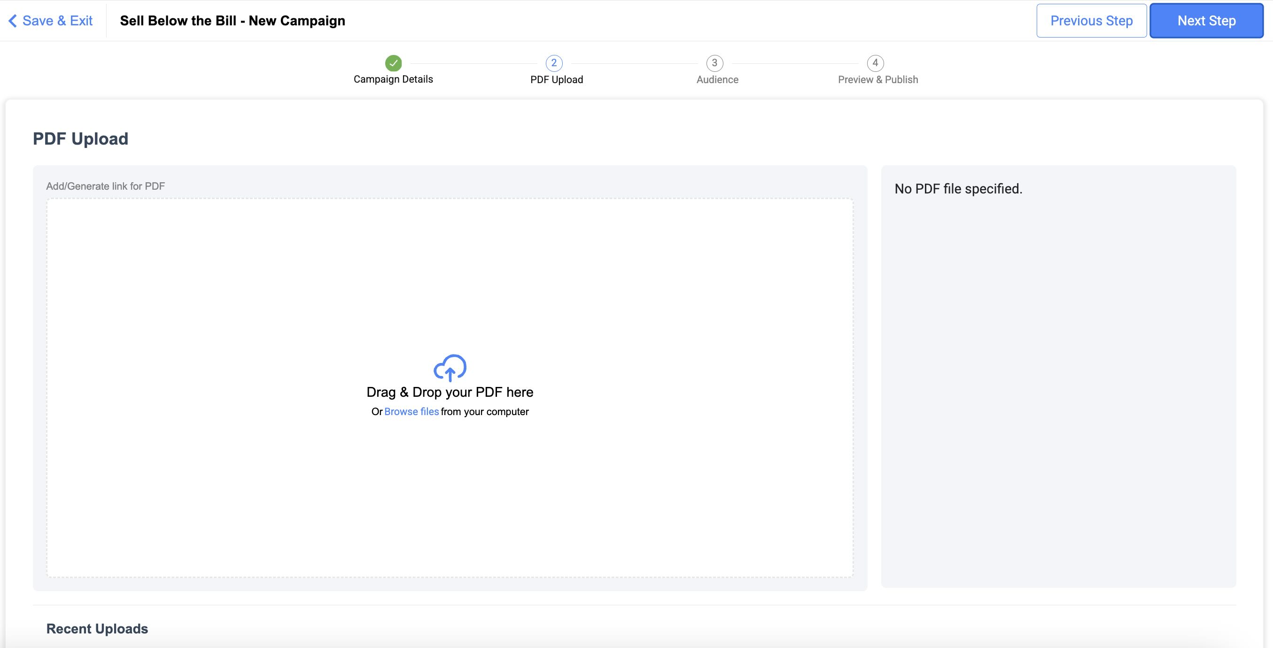This screenshot has height=648, width=1273.
Task: Click the Recent Uploads heading
Action: (97, 629)
